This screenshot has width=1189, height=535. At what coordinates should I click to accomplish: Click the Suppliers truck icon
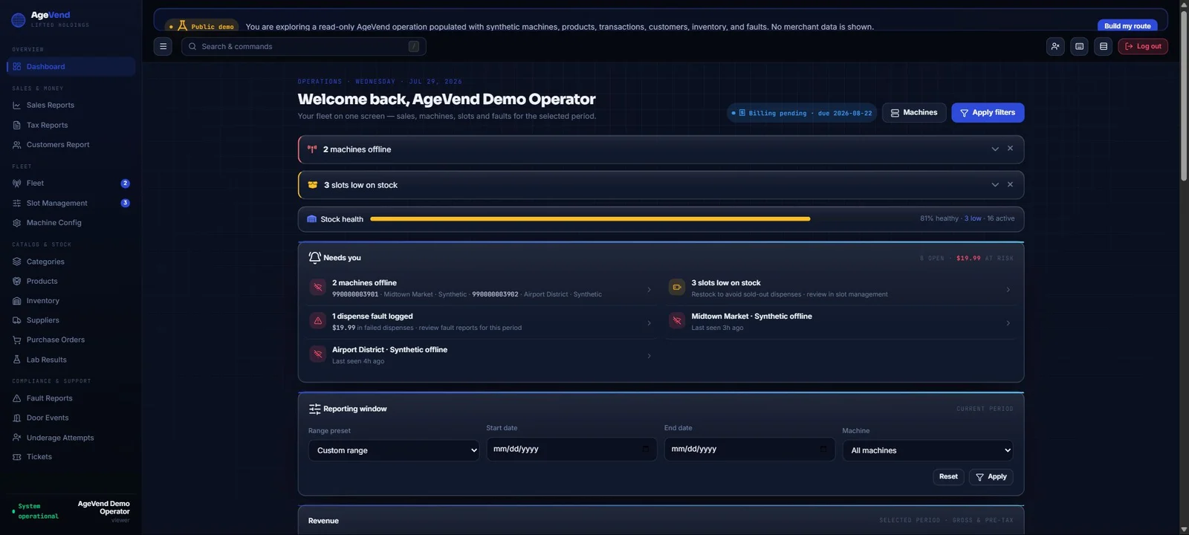click(17, 320)
